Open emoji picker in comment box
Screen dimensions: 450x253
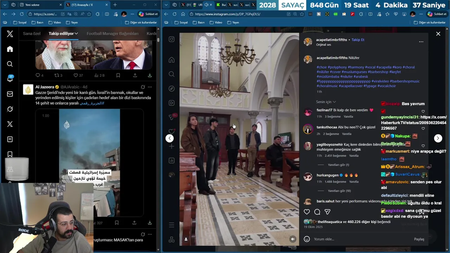click(307, 239)
